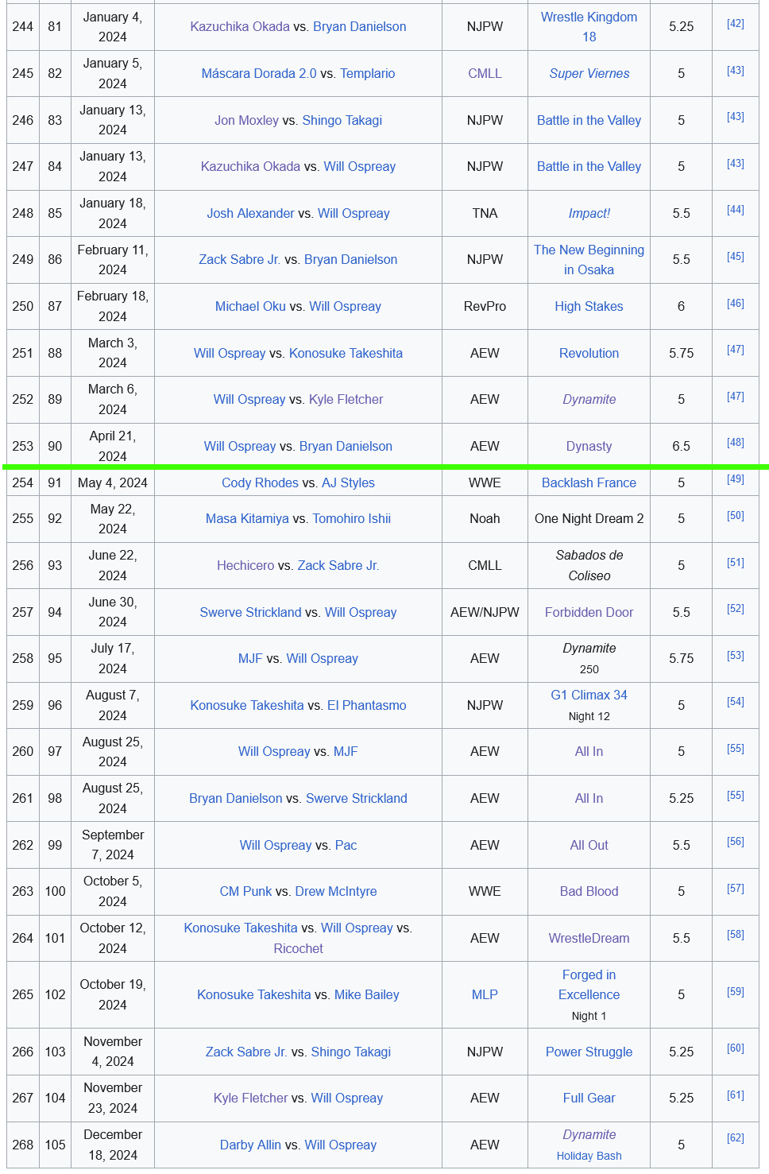Open Máscara Dorada 2.0 wrestler link

259,73
